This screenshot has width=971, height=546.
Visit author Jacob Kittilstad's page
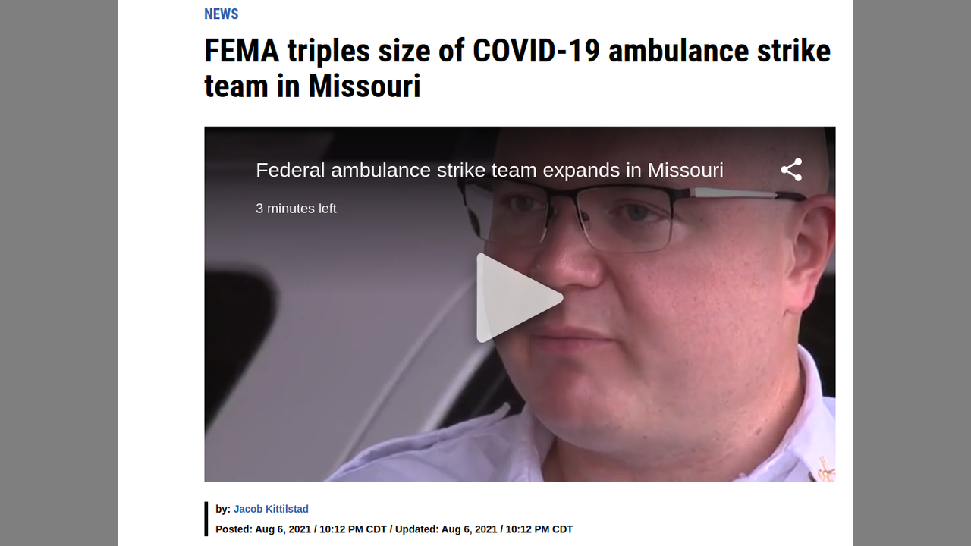pyautogui.click(x=271, y=509)
